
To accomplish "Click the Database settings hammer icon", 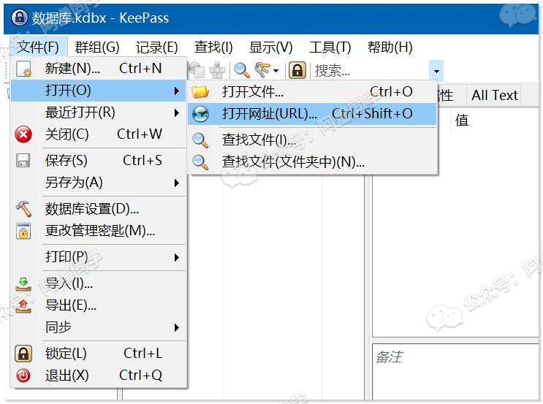I will 23,209.
